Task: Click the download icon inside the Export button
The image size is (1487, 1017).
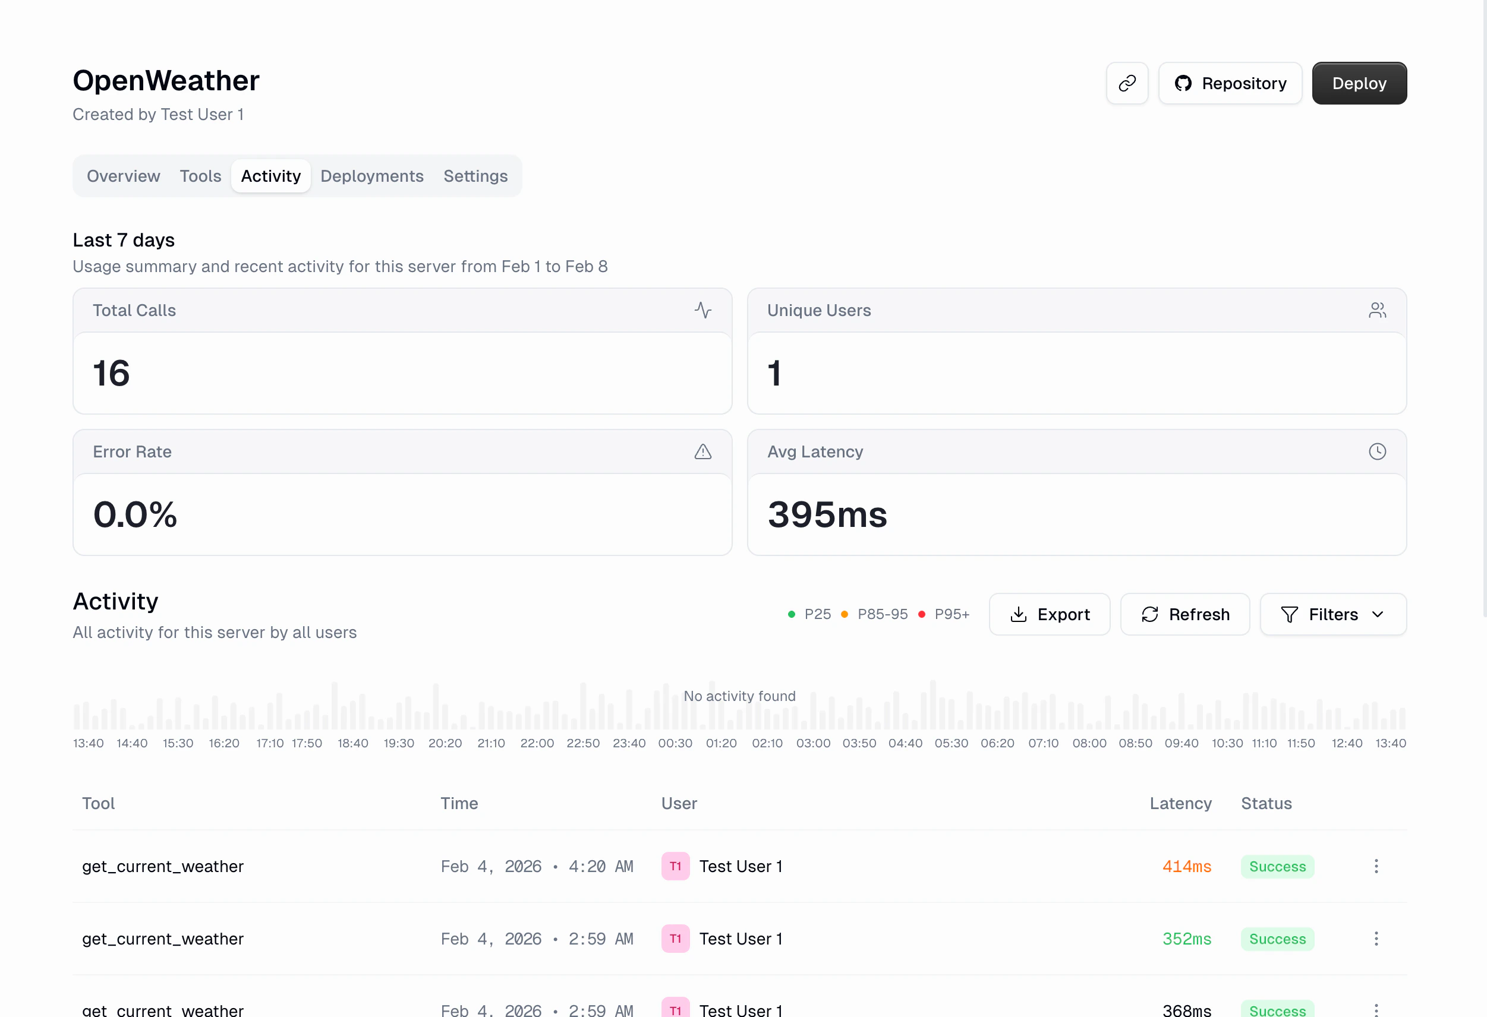Action: (x=1019, y=614)
